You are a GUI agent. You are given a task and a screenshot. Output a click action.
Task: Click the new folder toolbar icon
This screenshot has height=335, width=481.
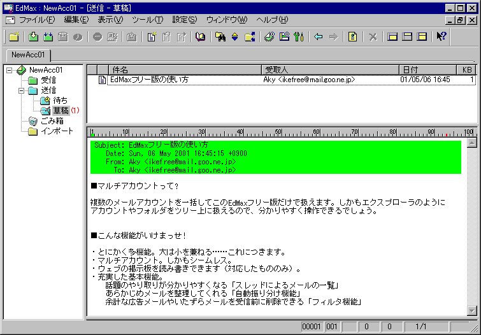tap(14, 37)
